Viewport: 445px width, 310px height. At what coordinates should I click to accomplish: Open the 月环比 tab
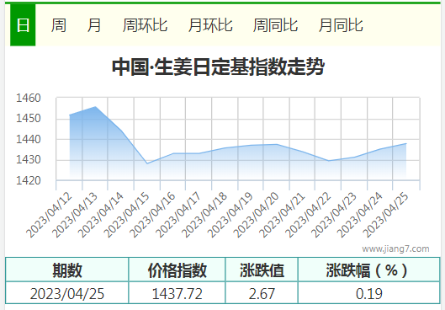coord(210,25)
